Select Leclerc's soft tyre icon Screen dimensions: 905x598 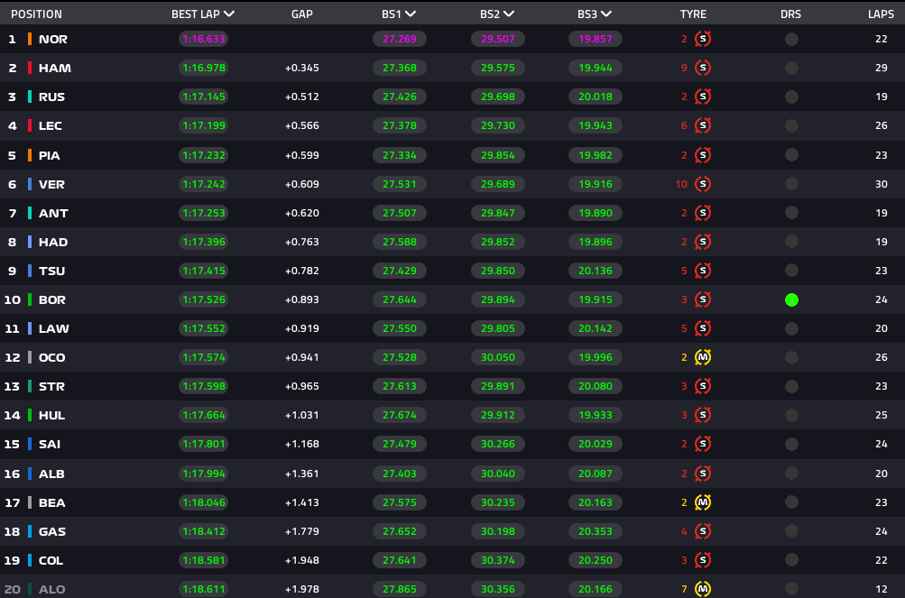tap(703, 125)
